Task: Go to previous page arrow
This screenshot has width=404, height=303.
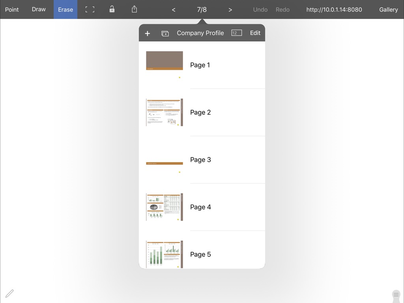Action: [174, 10]
